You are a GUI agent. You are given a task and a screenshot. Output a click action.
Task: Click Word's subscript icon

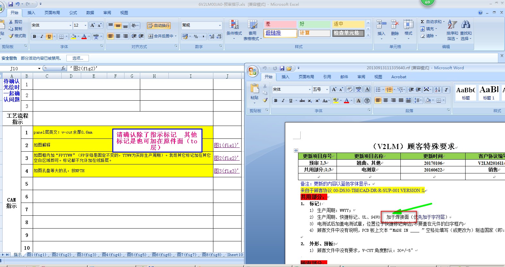point(310,101)
